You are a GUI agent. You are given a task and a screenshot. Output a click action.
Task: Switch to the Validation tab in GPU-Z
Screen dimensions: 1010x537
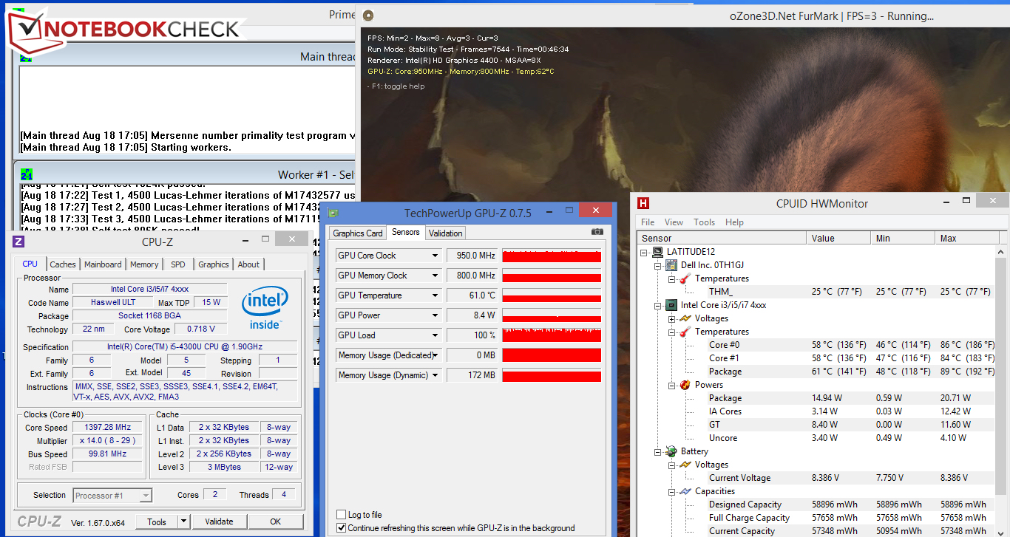tap(446, 233)
